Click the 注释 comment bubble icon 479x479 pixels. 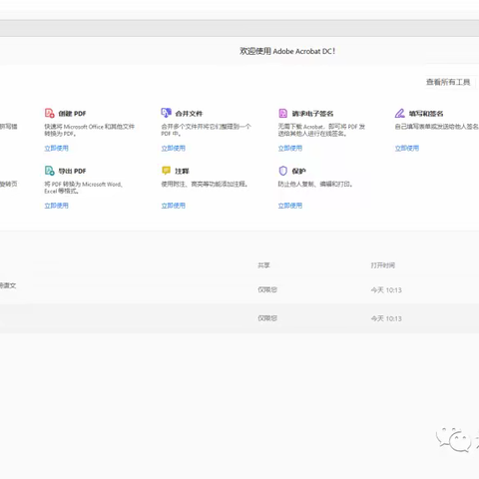(x=166, y=171)
